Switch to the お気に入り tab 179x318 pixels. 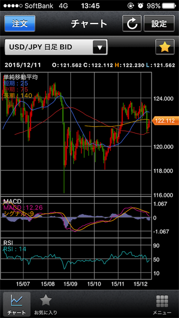click(46, 304)
